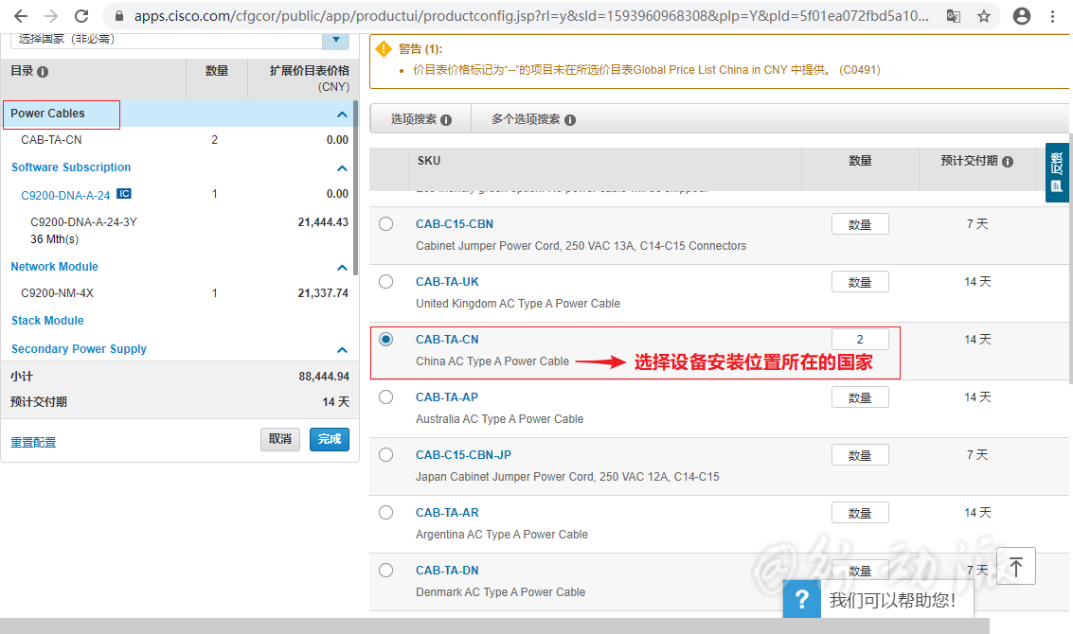
Task: Open Power Cables category
Action: pyautogui.click(x=48, y=114)
